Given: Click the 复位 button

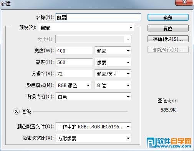Looking at the screenshot, I should tap(168, 28).
